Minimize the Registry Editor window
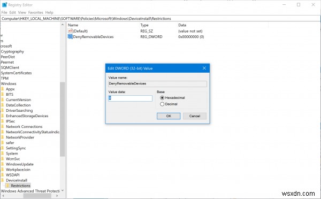Screen dimensions: 321x199 click(x=284, y=5)
